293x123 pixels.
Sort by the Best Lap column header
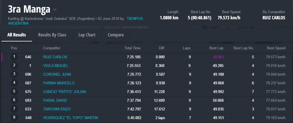(216, 48)
